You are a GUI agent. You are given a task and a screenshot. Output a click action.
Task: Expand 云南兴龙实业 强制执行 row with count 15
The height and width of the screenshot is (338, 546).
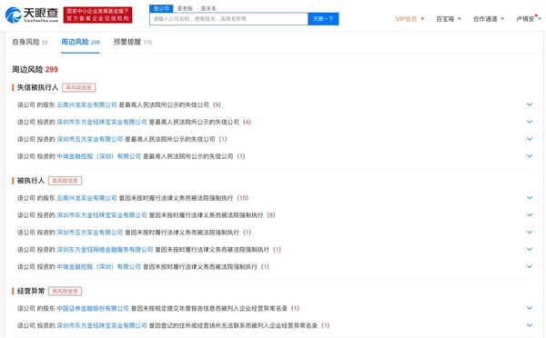(530, 197)
